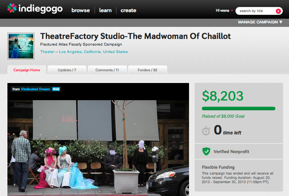Focus the search by title field

(256, 11)
